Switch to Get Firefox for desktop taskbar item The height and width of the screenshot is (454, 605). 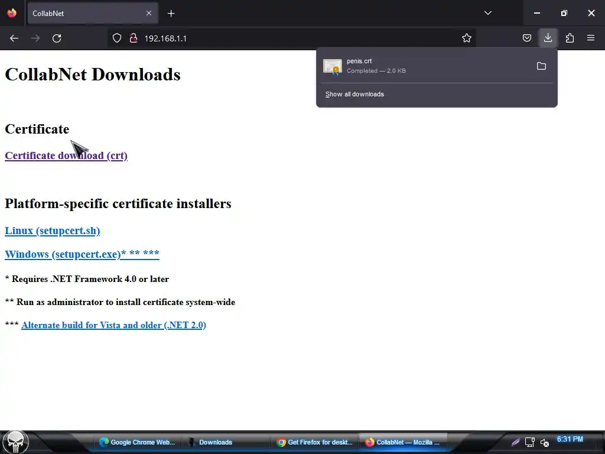314,442
